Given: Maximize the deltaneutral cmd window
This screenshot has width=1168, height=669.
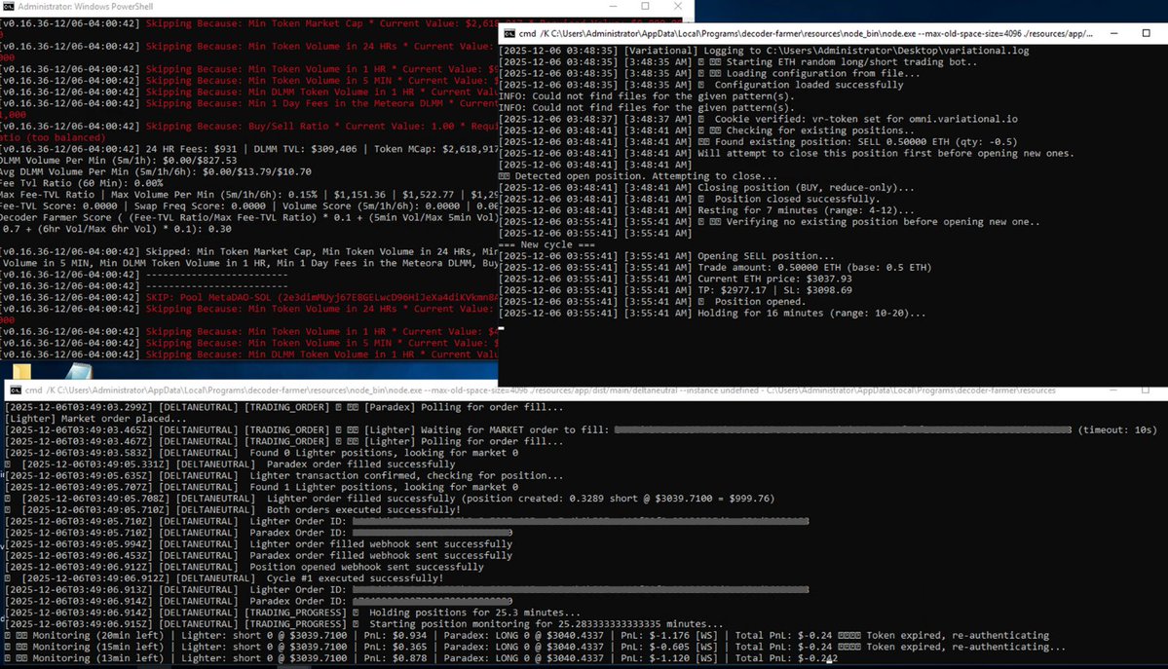Looking at the screenshot, I should coord(1146,390).
